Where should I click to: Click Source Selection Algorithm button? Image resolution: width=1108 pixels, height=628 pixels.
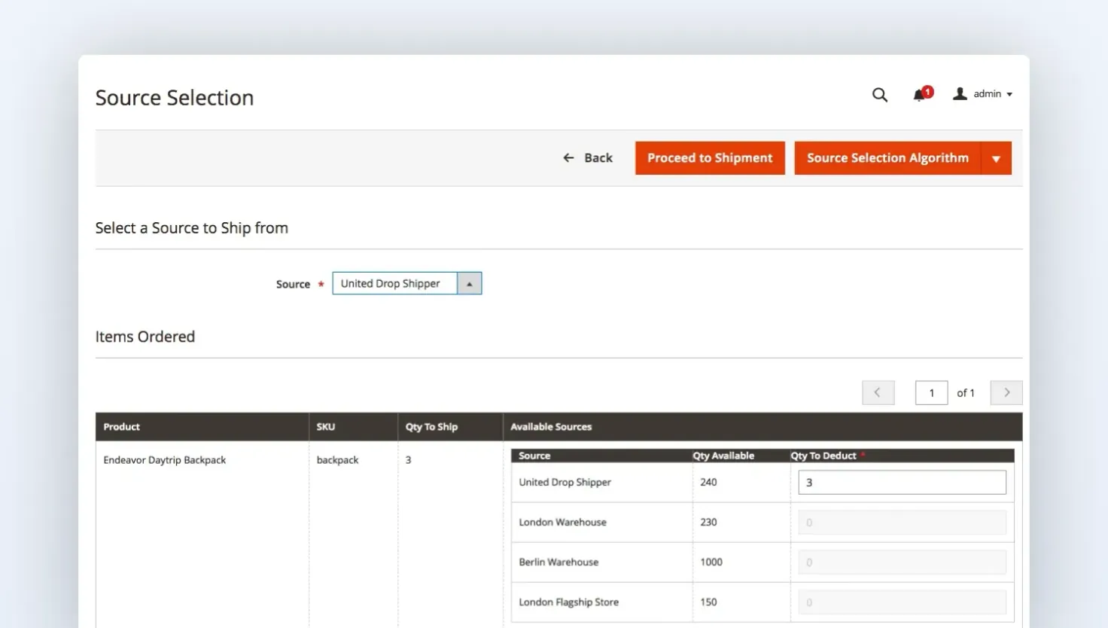point(887,158)
